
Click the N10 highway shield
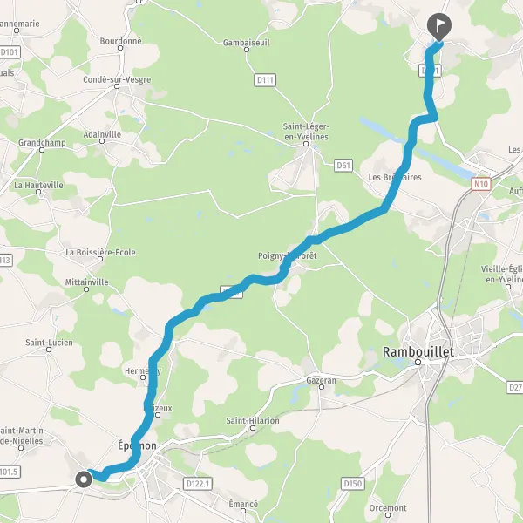coord(480,184)
